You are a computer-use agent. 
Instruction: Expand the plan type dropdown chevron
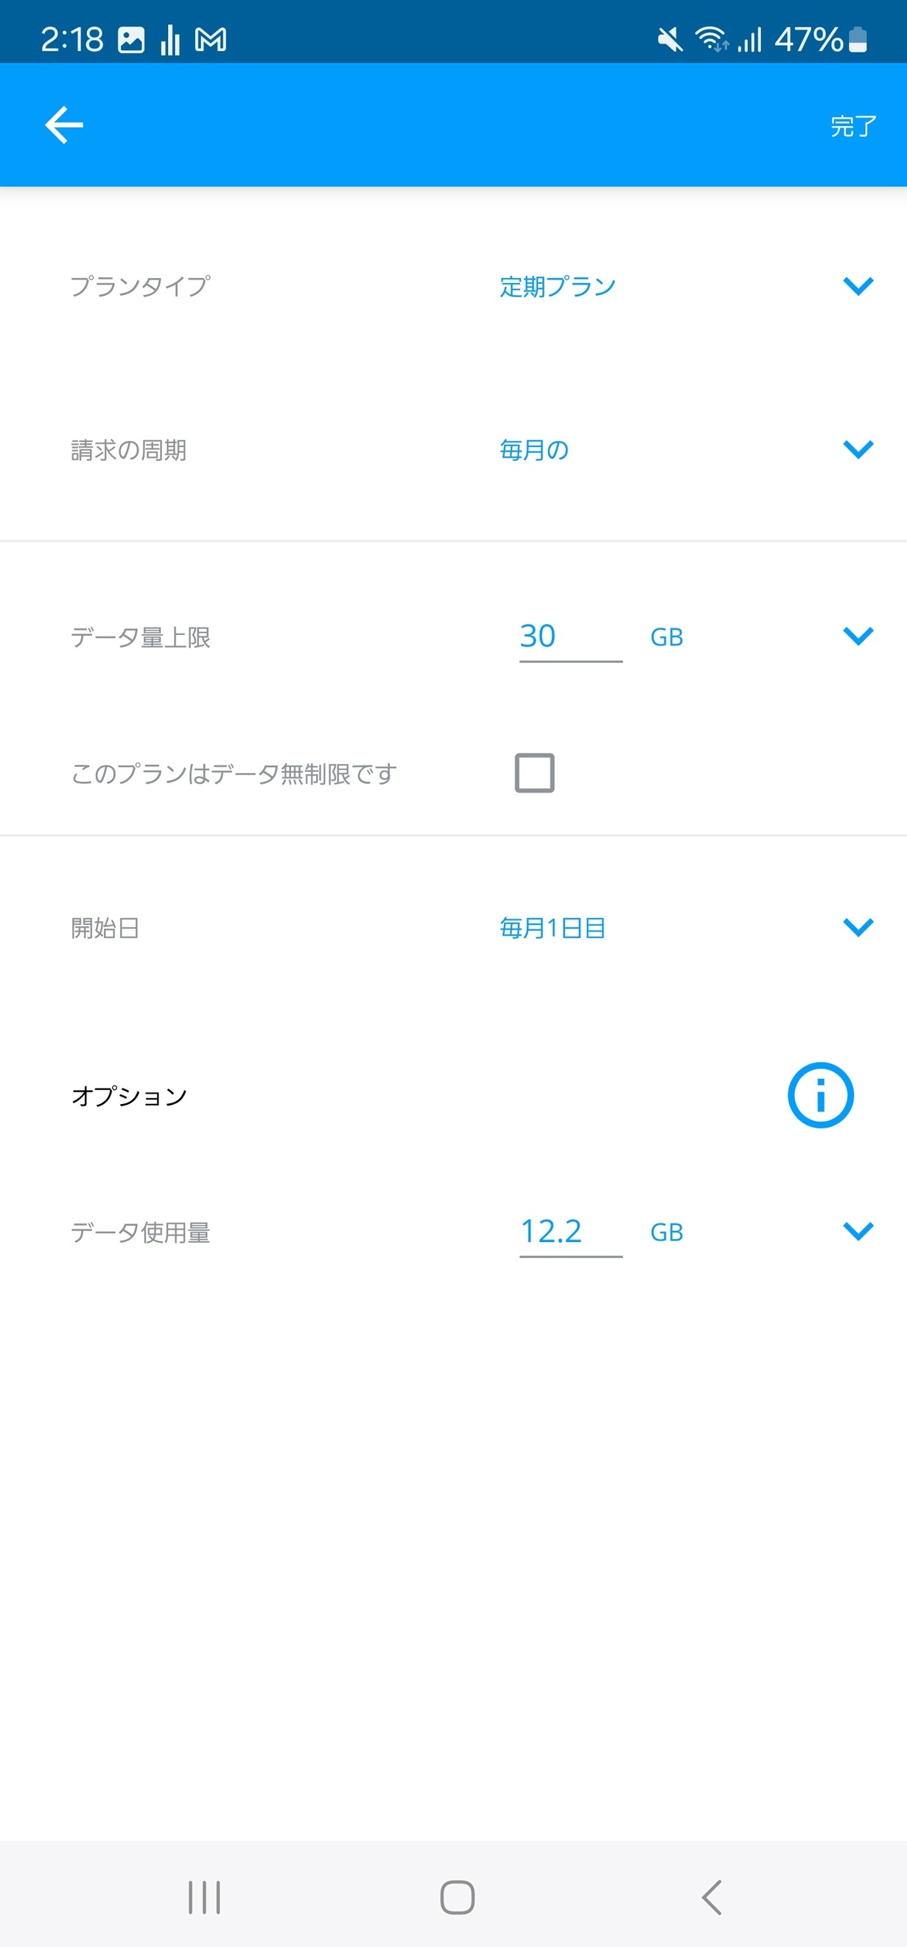[858, 285]
